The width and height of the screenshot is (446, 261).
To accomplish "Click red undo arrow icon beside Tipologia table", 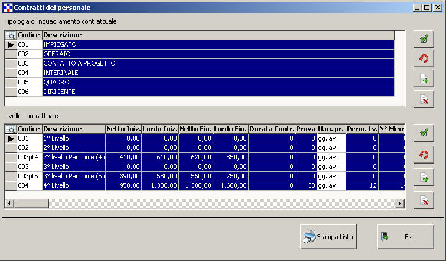I will point(424,59).
